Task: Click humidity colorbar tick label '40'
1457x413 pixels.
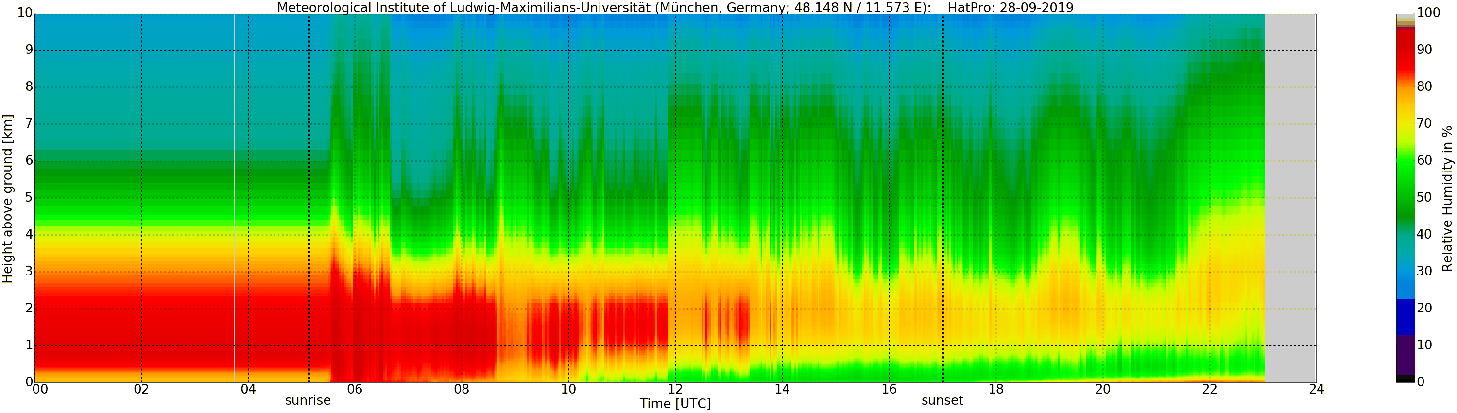Action: click(x=1424, y=235)
